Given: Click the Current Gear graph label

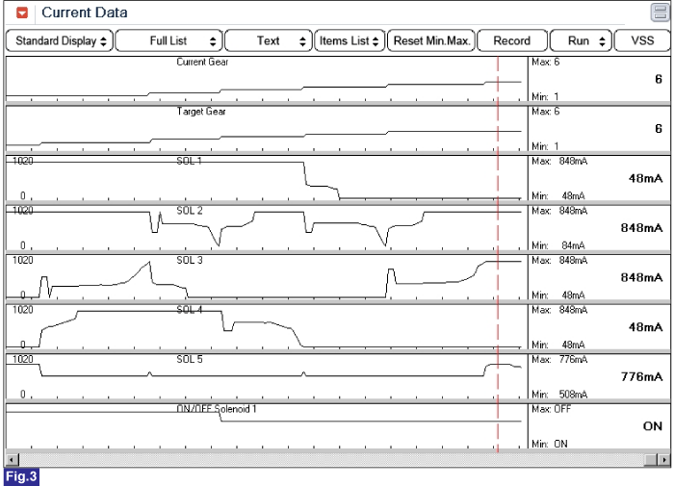Looking at the screenshot, I should click(202, 62).
